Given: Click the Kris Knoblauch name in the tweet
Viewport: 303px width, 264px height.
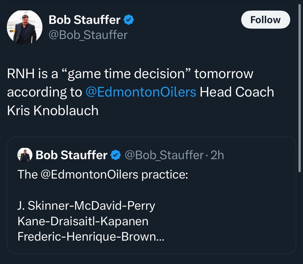Looking at the screenshot, I should point(53,110).
